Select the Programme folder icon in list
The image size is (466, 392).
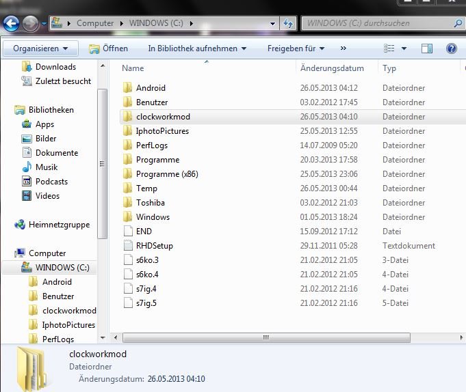(x=127, y=160)
